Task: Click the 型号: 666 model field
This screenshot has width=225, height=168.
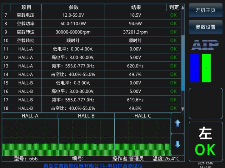Action: coord(26,159)
